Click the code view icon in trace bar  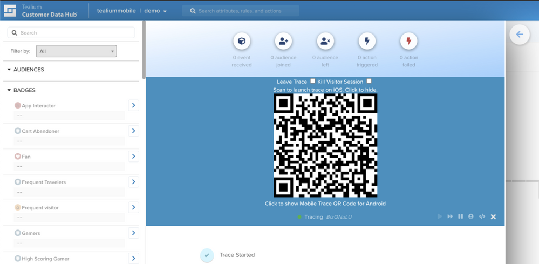tap(482, 216)
